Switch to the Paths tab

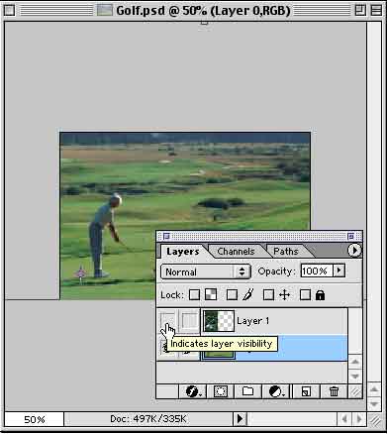[286, 252]
